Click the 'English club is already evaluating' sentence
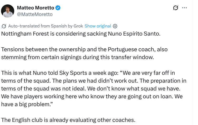Viewport: 198px width, 125px height. (x=68, y=120)
